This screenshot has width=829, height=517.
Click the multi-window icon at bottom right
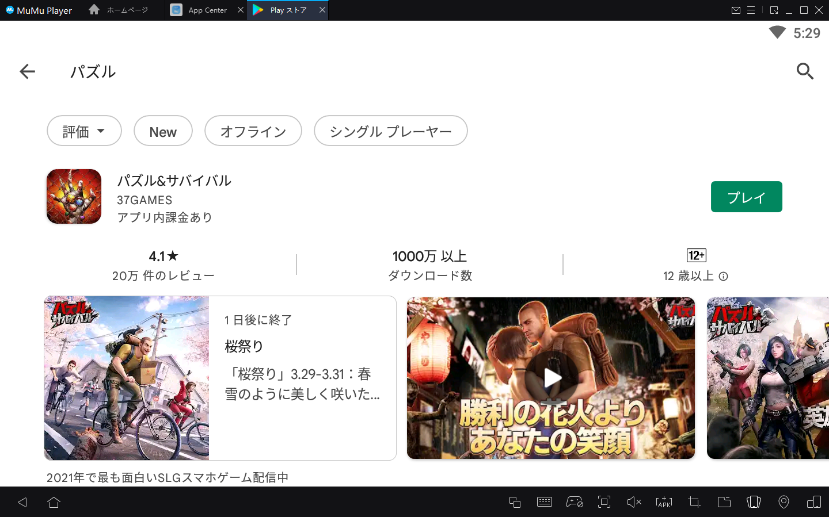tap(814, 502)
